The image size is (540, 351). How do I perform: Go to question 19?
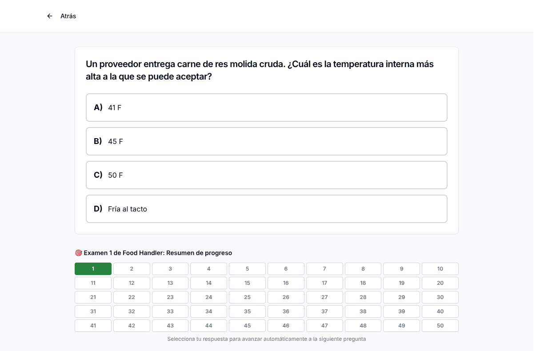402,283
